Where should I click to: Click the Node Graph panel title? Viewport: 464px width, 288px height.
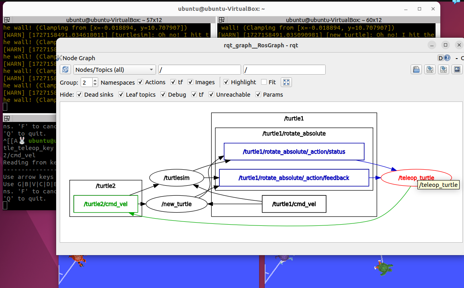pos(79,58)
